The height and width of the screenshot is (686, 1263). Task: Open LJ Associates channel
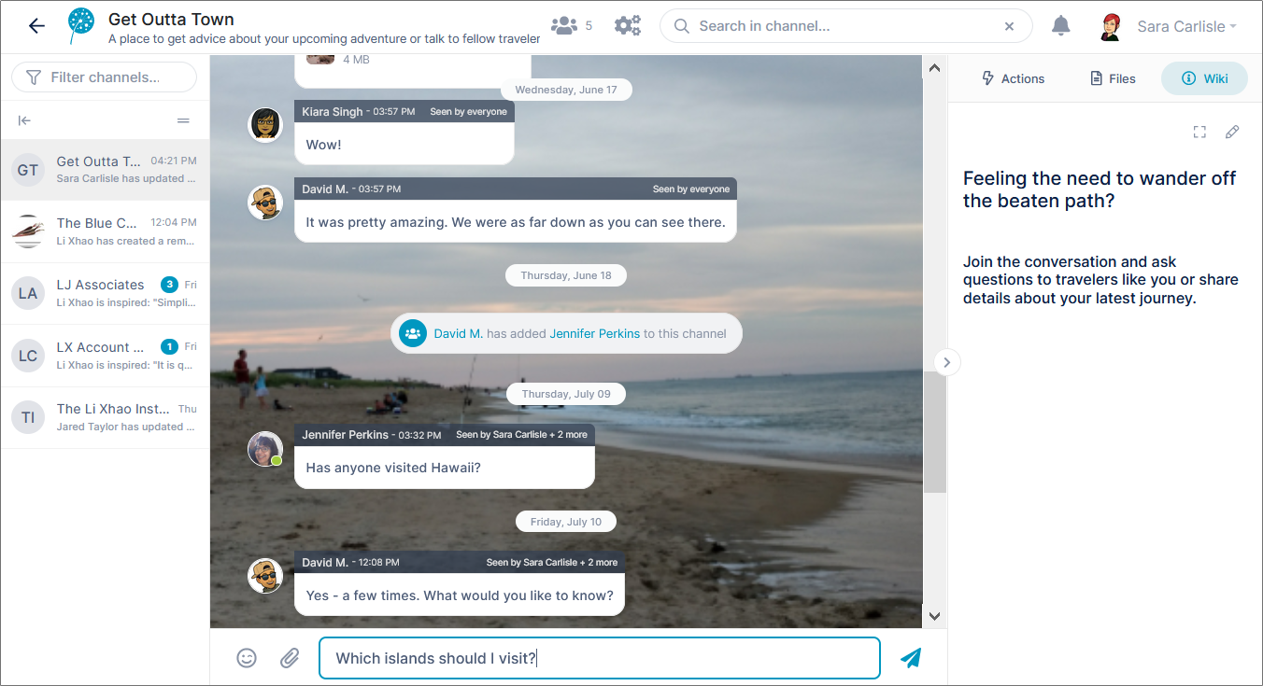(105, 293)
